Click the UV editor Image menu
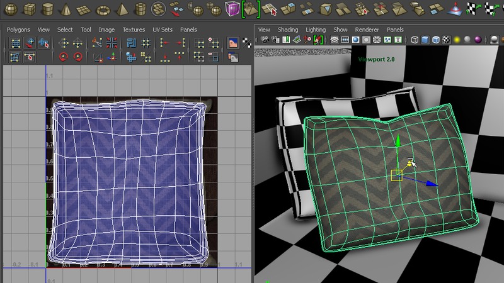Viewport: 504px width, 283px height. coord(106,30)
